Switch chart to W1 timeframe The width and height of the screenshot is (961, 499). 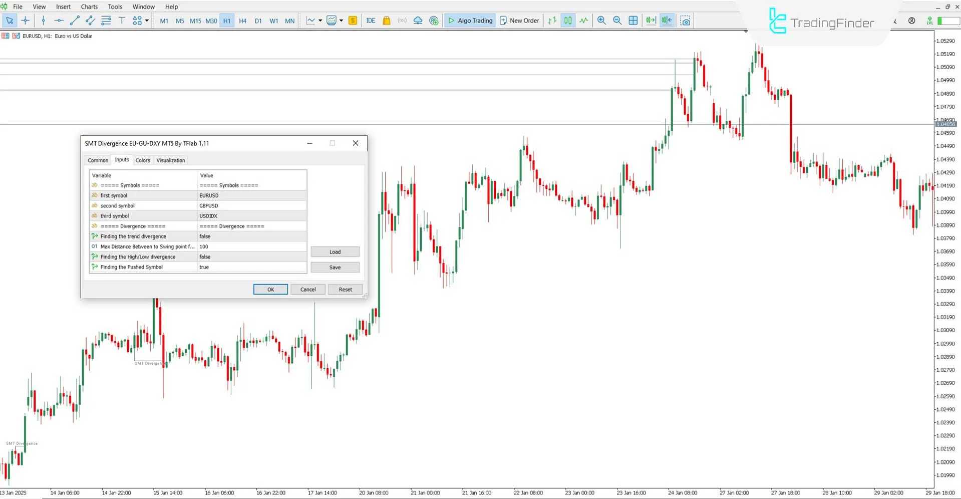(x=274, y=21)
